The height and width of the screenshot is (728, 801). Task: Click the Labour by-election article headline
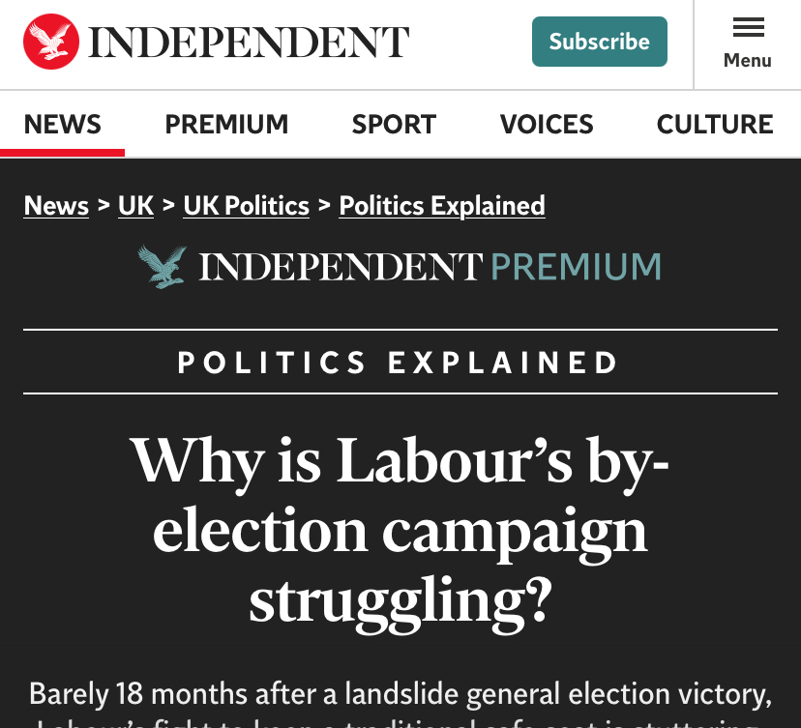(400, 530)
